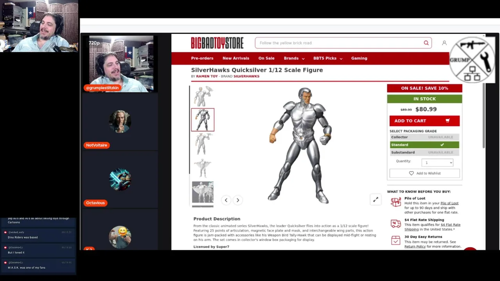Open the Gaming menu item
Image resolution: width=500 pixels, height=281 pixels.
coord(359,58)
